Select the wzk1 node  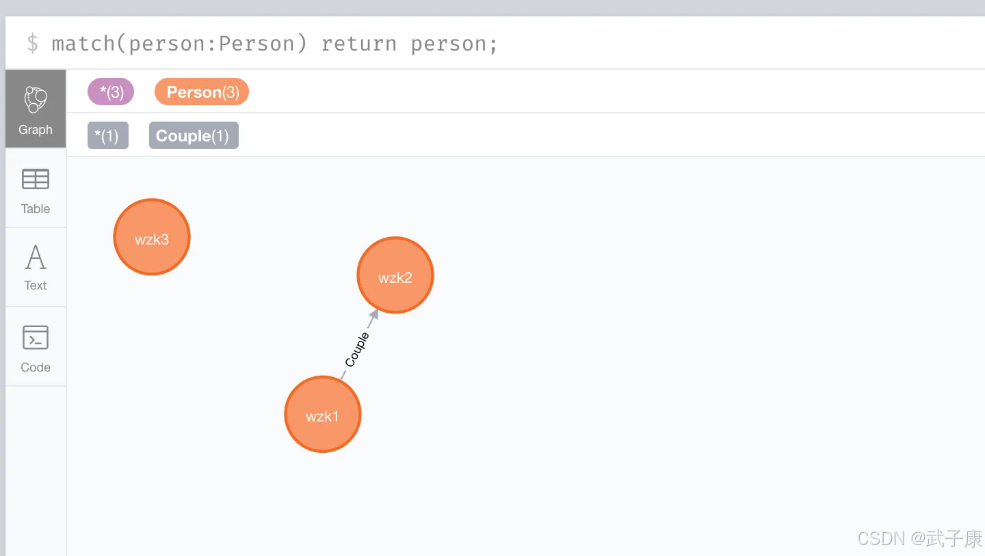tap(322, 414)
